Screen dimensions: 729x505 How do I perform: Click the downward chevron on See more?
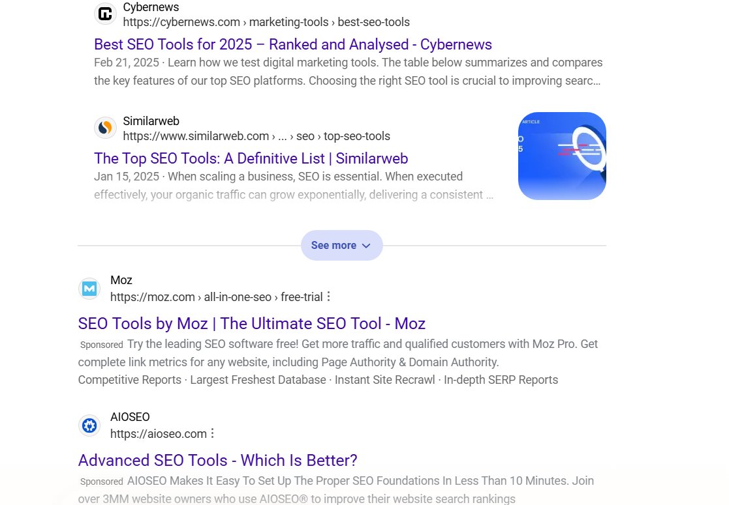pyautogui.click(x=366, y=246)
